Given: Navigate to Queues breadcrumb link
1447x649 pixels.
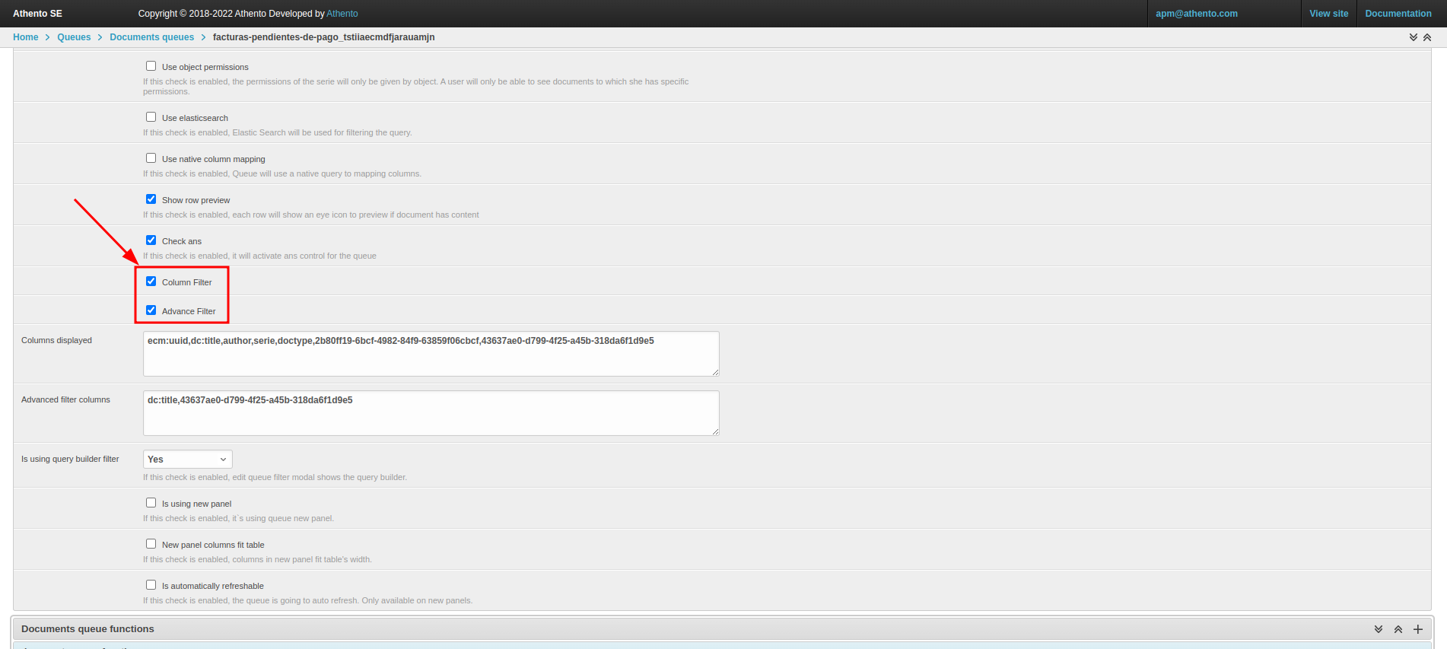Looking at the screenshot, I should pyautogui.click(x=74, y=37).
